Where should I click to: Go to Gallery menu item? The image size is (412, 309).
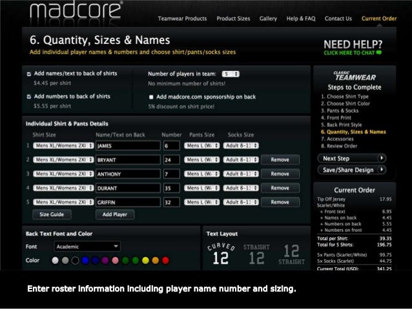pyautogui.click(x=268, y=19)
